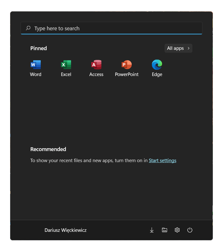Open the pinned Word app

pyautogui.click(x=36, y=68)
